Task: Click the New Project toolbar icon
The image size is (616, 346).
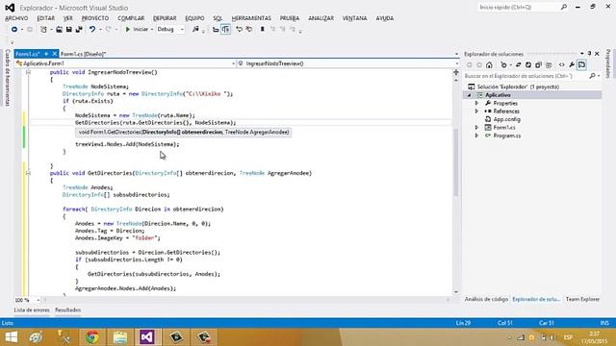Action: (x=43, y=30)
